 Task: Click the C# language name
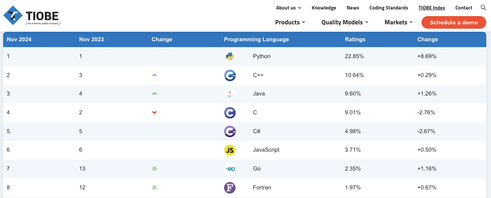click(257, 131)
